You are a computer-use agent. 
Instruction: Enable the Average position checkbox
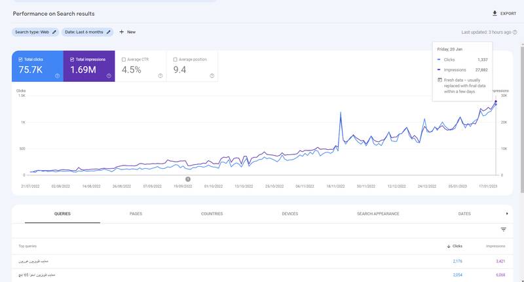click(174, 60)
